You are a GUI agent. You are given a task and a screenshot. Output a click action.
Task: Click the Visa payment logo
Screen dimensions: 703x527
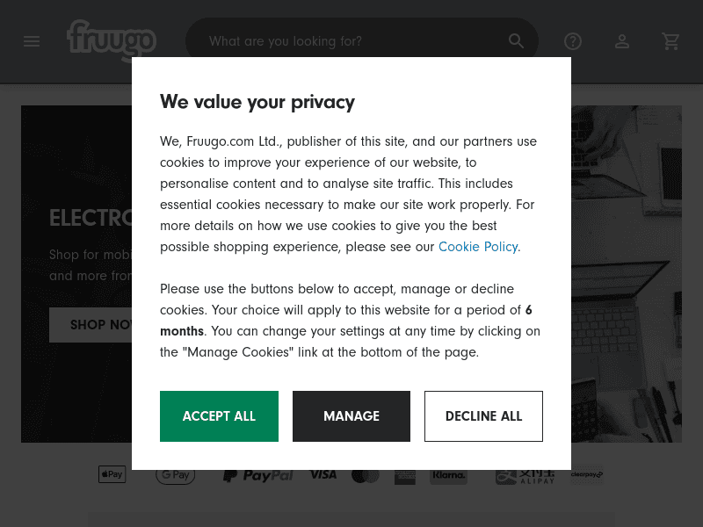point(323,475)
